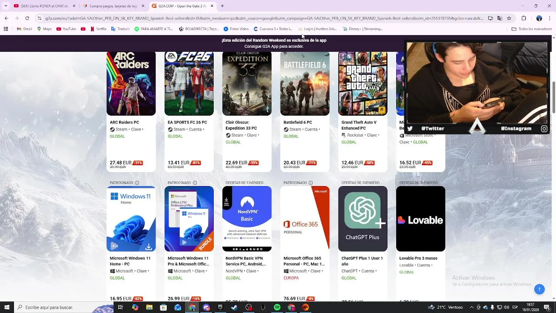
Task: Open the YouTube bookmark
Action: pos(66,29)
